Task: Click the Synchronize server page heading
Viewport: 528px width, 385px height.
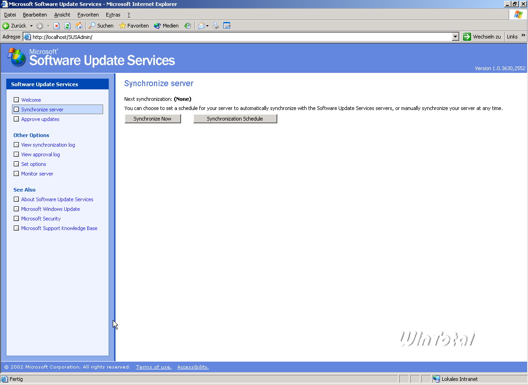Action: click(159, 83)
